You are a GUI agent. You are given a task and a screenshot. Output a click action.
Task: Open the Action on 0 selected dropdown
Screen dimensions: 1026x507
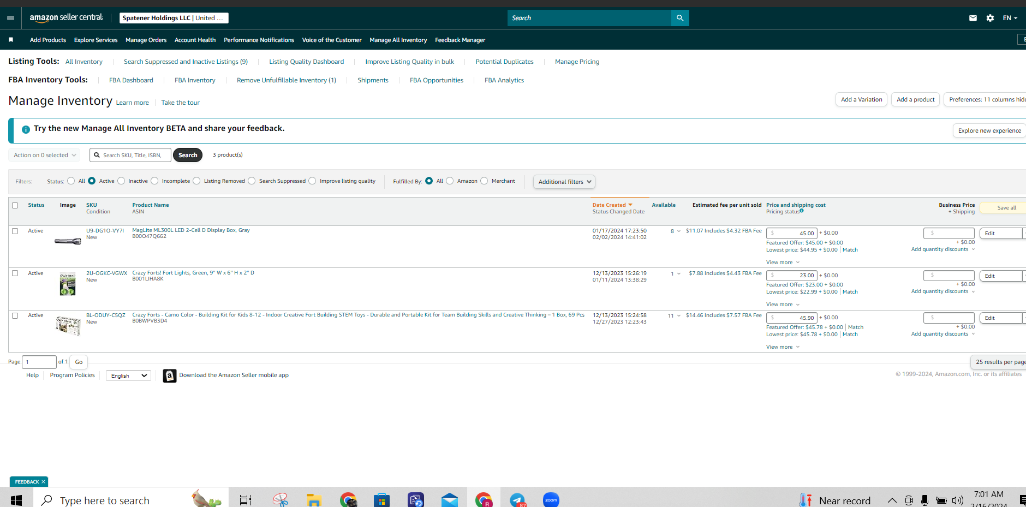point(44,156)
